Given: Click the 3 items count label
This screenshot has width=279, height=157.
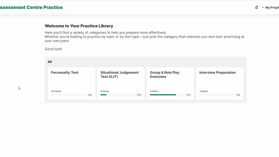Looking at the screenshot, I should (204, 91).
